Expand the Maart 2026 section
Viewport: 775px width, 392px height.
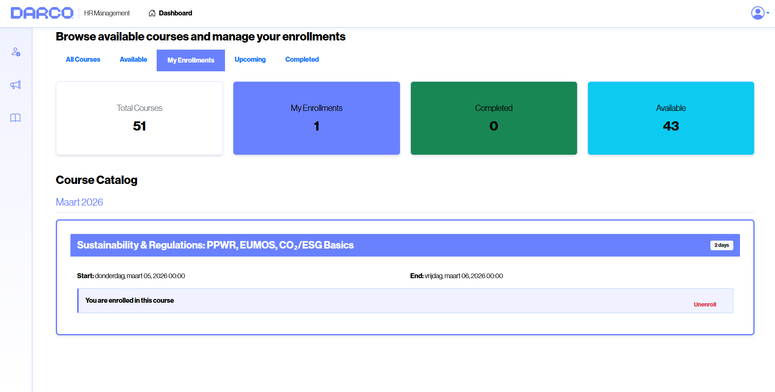coord(79,202)
